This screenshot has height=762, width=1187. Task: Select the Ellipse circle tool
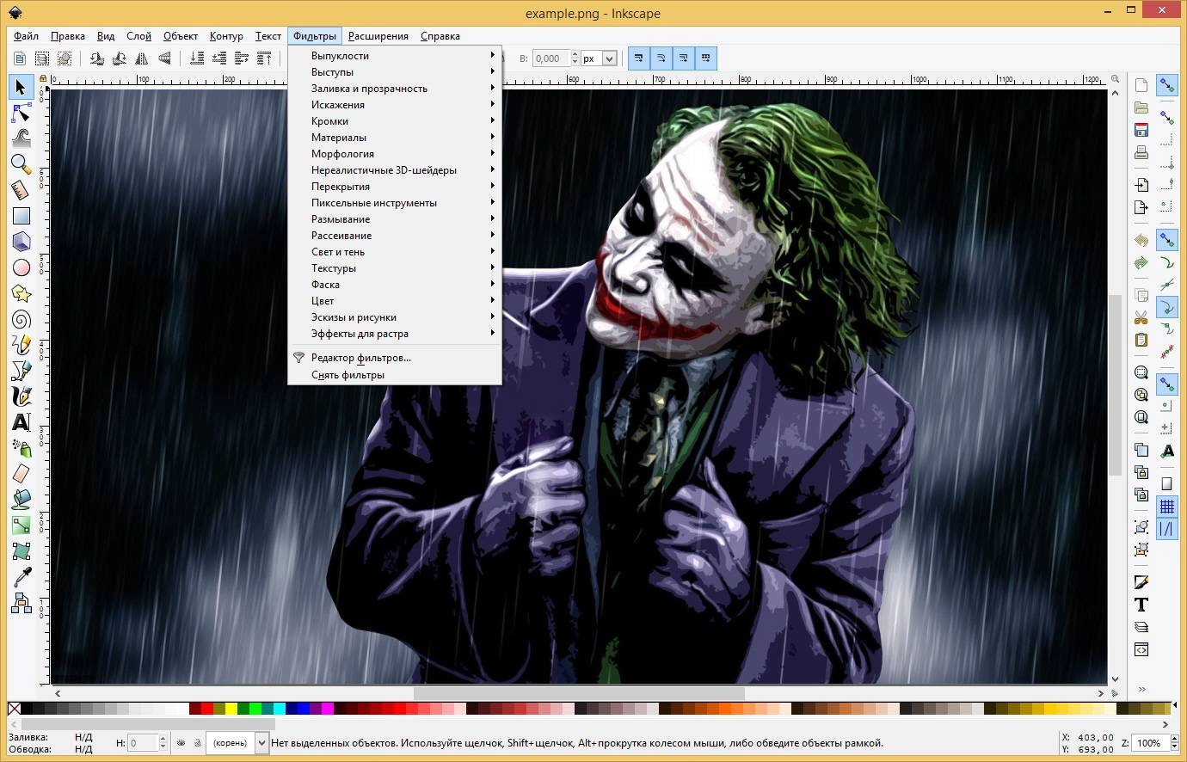[x=21, y=267]
